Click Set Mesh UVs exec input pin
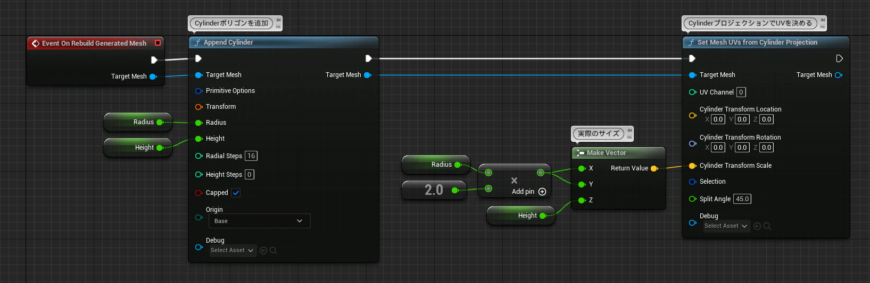 692,58
